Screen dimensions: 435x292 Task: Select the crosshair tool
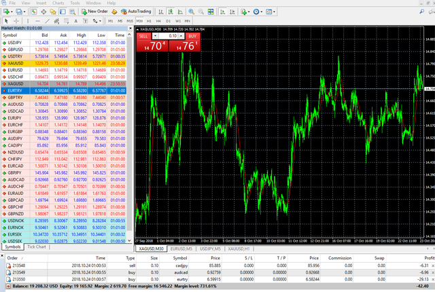coord(16,21)
